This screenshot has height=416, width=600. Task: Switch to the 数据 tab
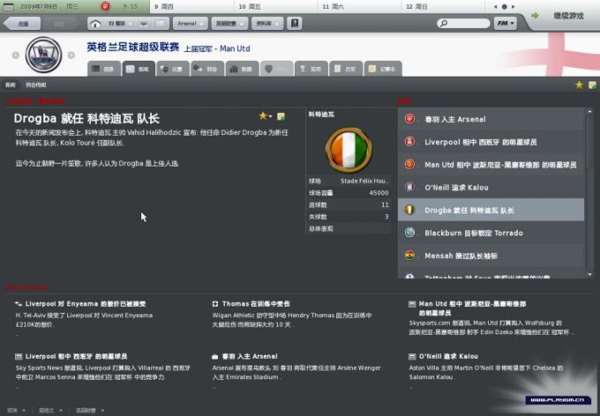coord(243,69)
